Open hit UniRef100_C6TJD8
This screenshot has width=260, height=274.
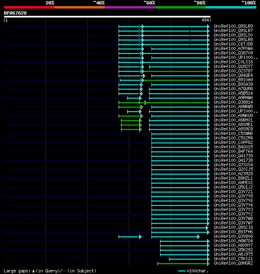tap(233, 44)
